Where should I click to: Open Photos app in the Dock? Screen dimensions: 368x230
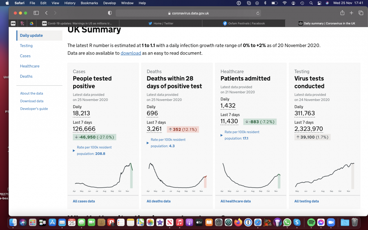(x=150, y=222)
